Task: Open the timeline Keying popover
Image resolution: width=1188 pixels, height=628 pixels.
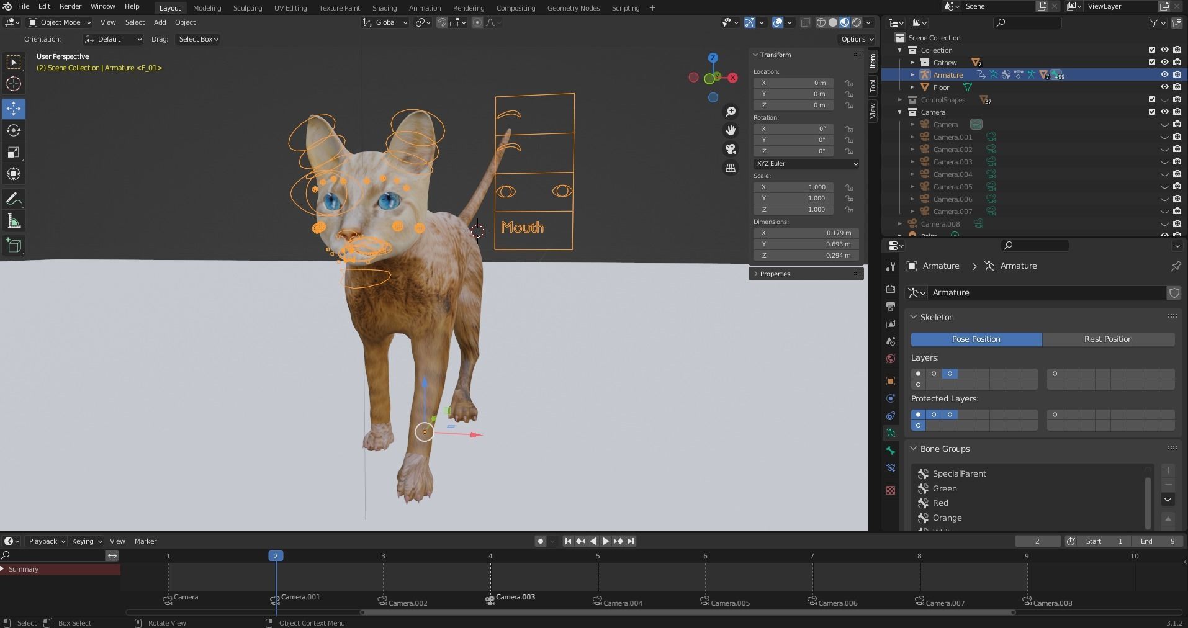Action: pyautogui.click(x=86, y=541)
